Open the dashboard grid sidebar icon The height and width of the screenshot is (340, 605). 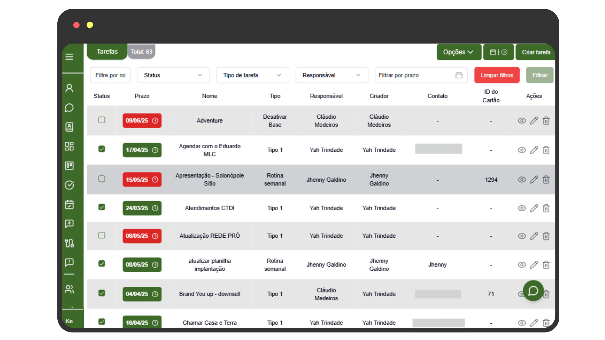tap(69, 146)
